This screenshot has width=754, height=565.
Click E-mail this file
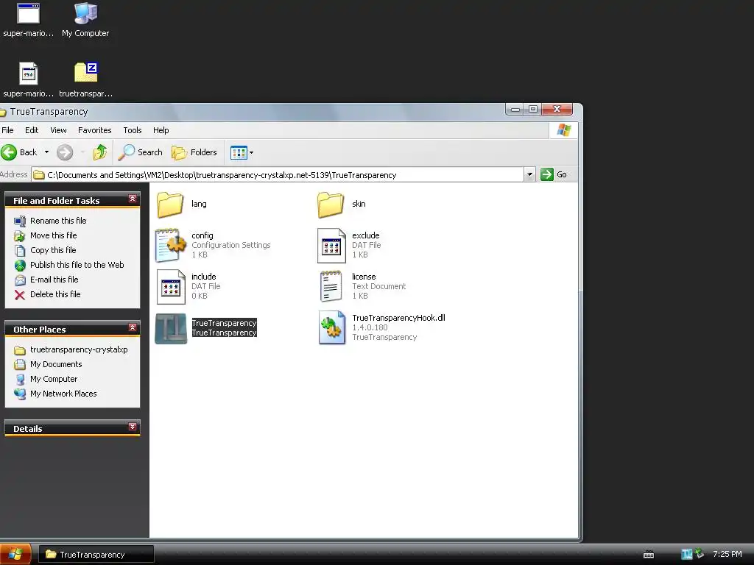[54, 280]
